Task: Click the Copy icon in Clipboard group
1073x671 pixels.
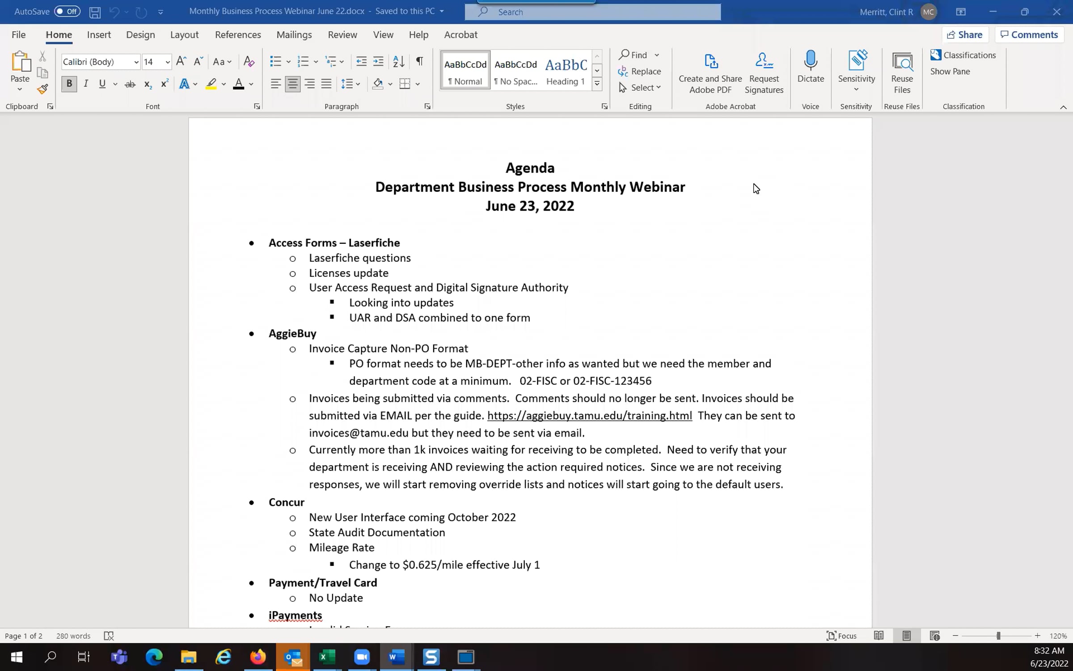Action: (x=42, y=72)
